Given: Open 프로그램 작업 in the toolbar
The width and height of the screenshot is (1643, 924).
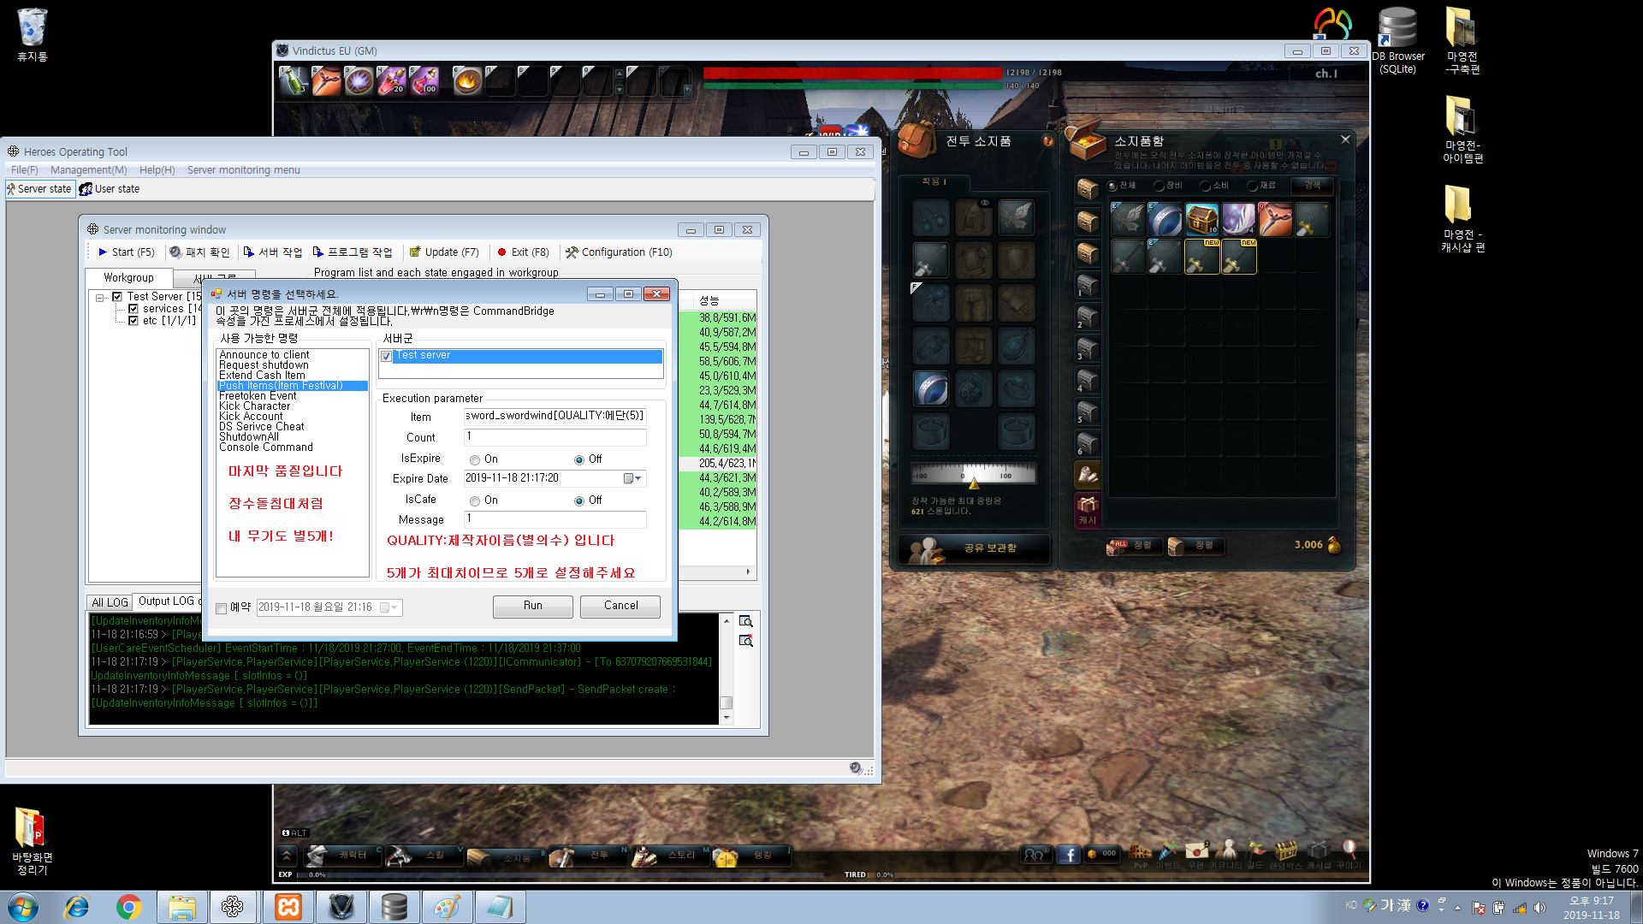Looking at the screenshot, I should 353,252.
